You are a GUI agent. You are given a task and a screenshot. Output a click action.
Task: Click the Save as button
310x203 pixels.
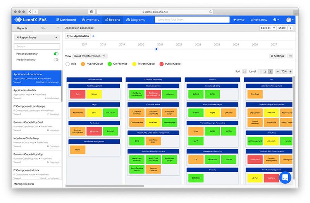pyautogui.click(x=265, y=28)
